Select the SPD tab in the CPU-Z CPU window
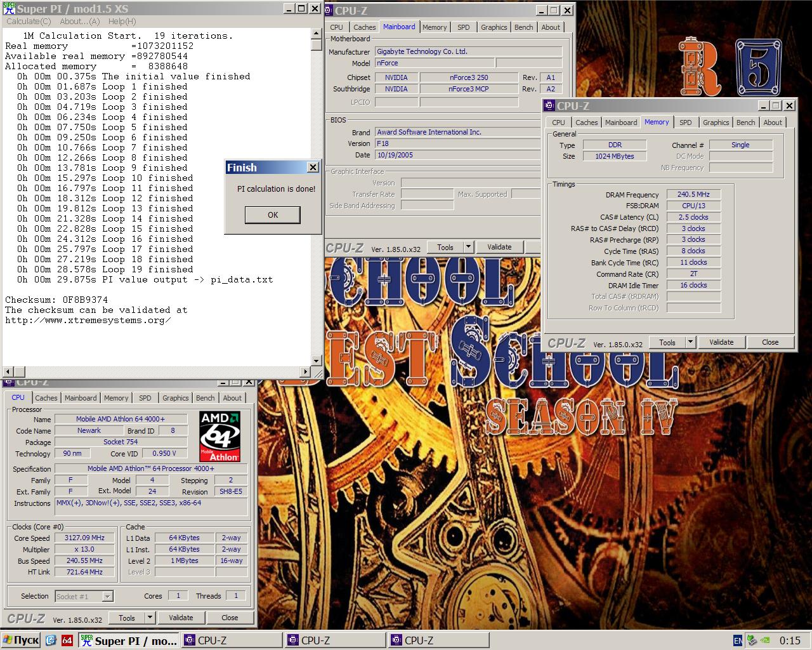812x650 pixels. tap(145, 398)
